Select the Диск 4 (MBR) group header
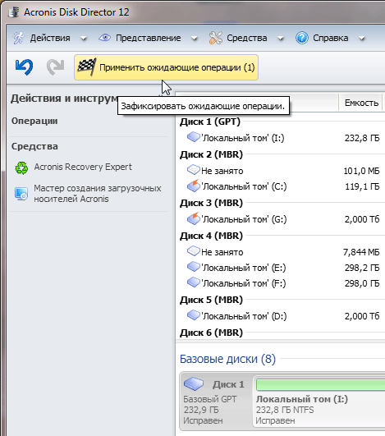Image resolution: width=385 pixels, height=436 pixels. pos(211,236)
